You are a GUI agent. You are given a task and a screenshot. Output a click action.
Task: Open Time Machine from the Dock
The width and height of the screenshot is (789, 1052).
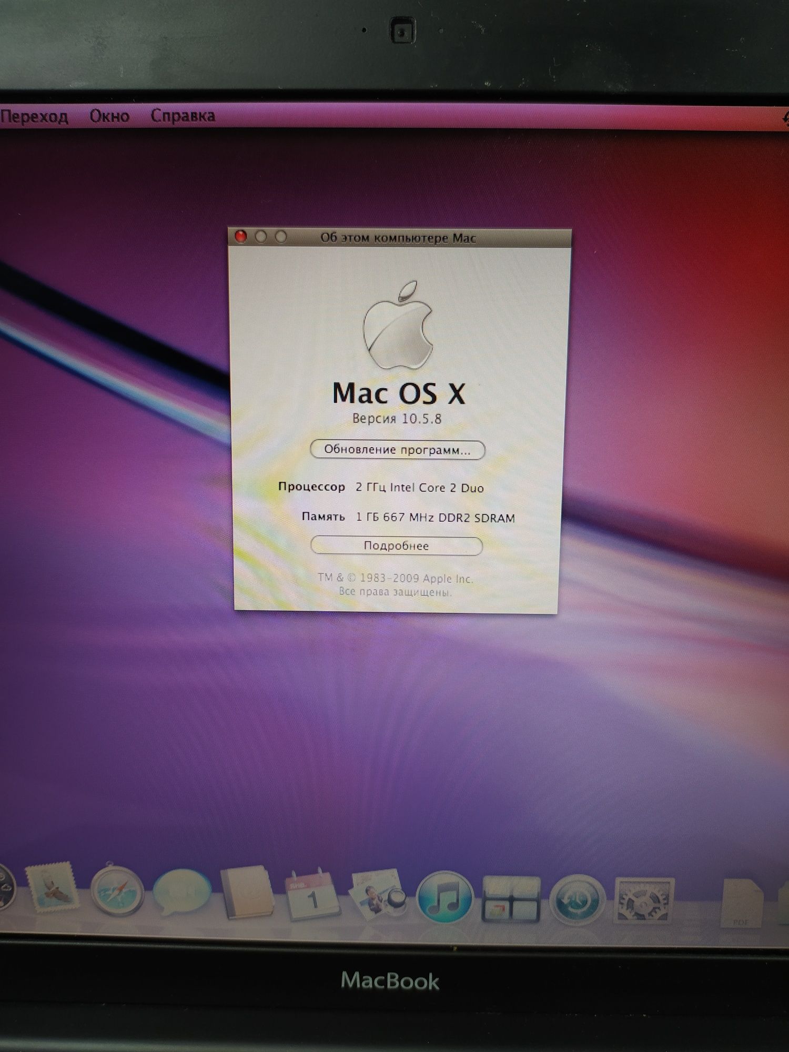click(577, 900)
